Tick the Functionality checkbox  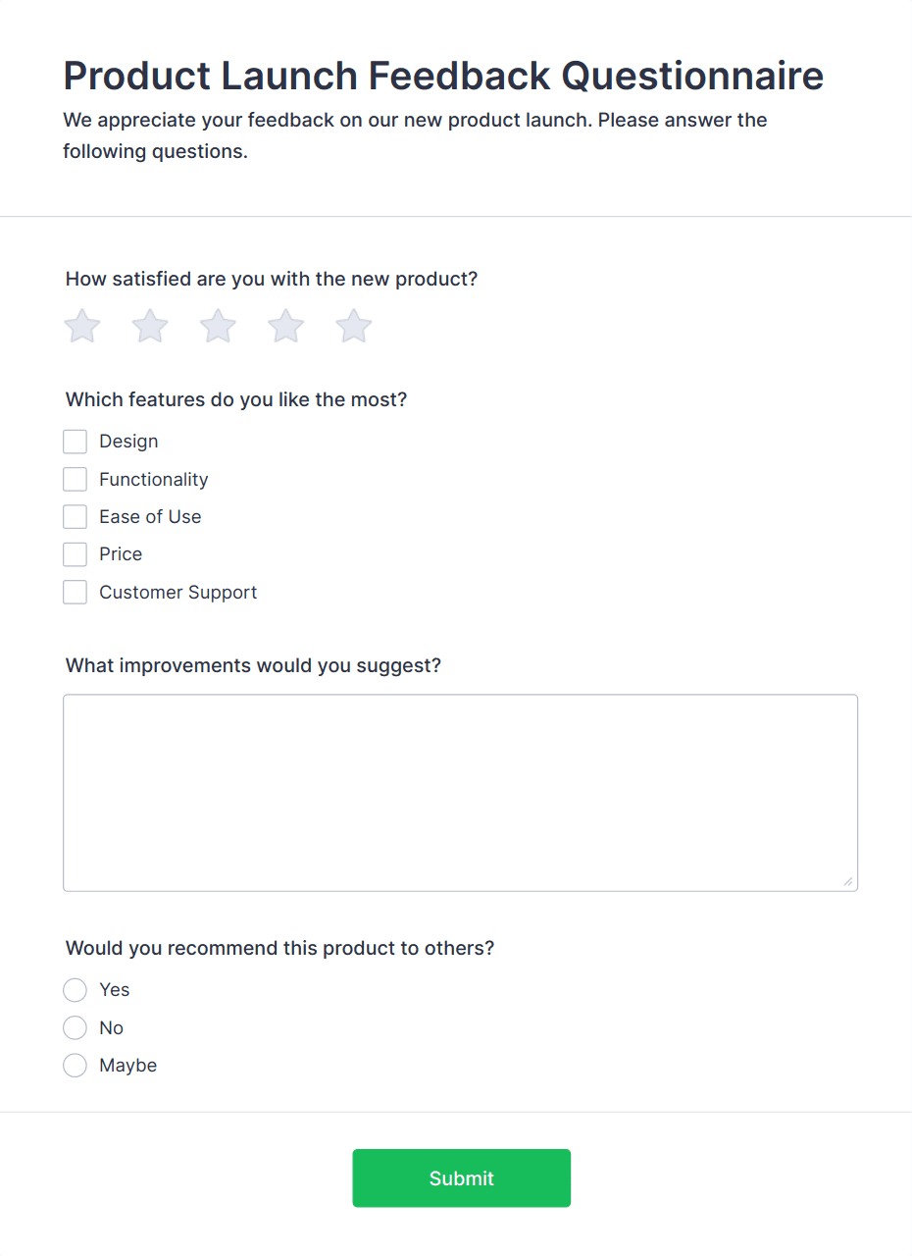pyautogui.click(x=75, y=479)
